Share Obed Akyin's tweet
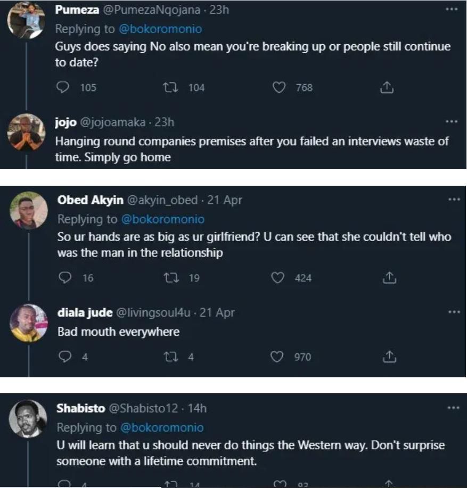467x488 pixels. 389,277
